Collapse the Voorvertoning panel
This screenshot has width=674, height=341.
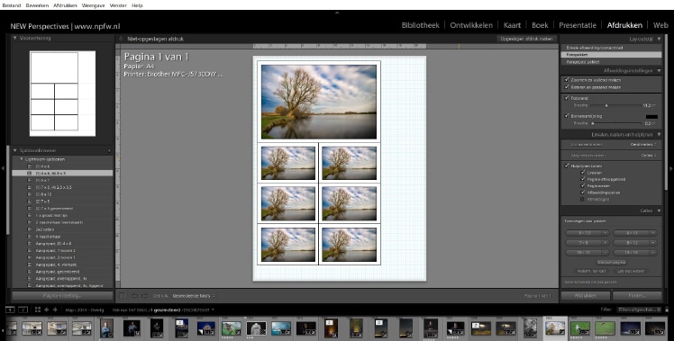click(x=15, y=38)
